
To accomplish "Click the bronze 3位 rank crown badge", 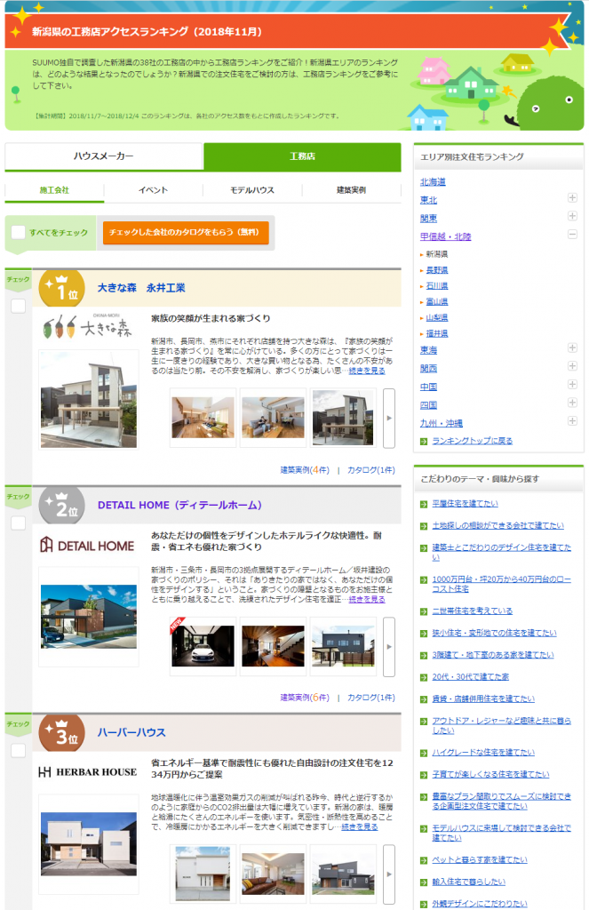I will click(x=62, y=733).
